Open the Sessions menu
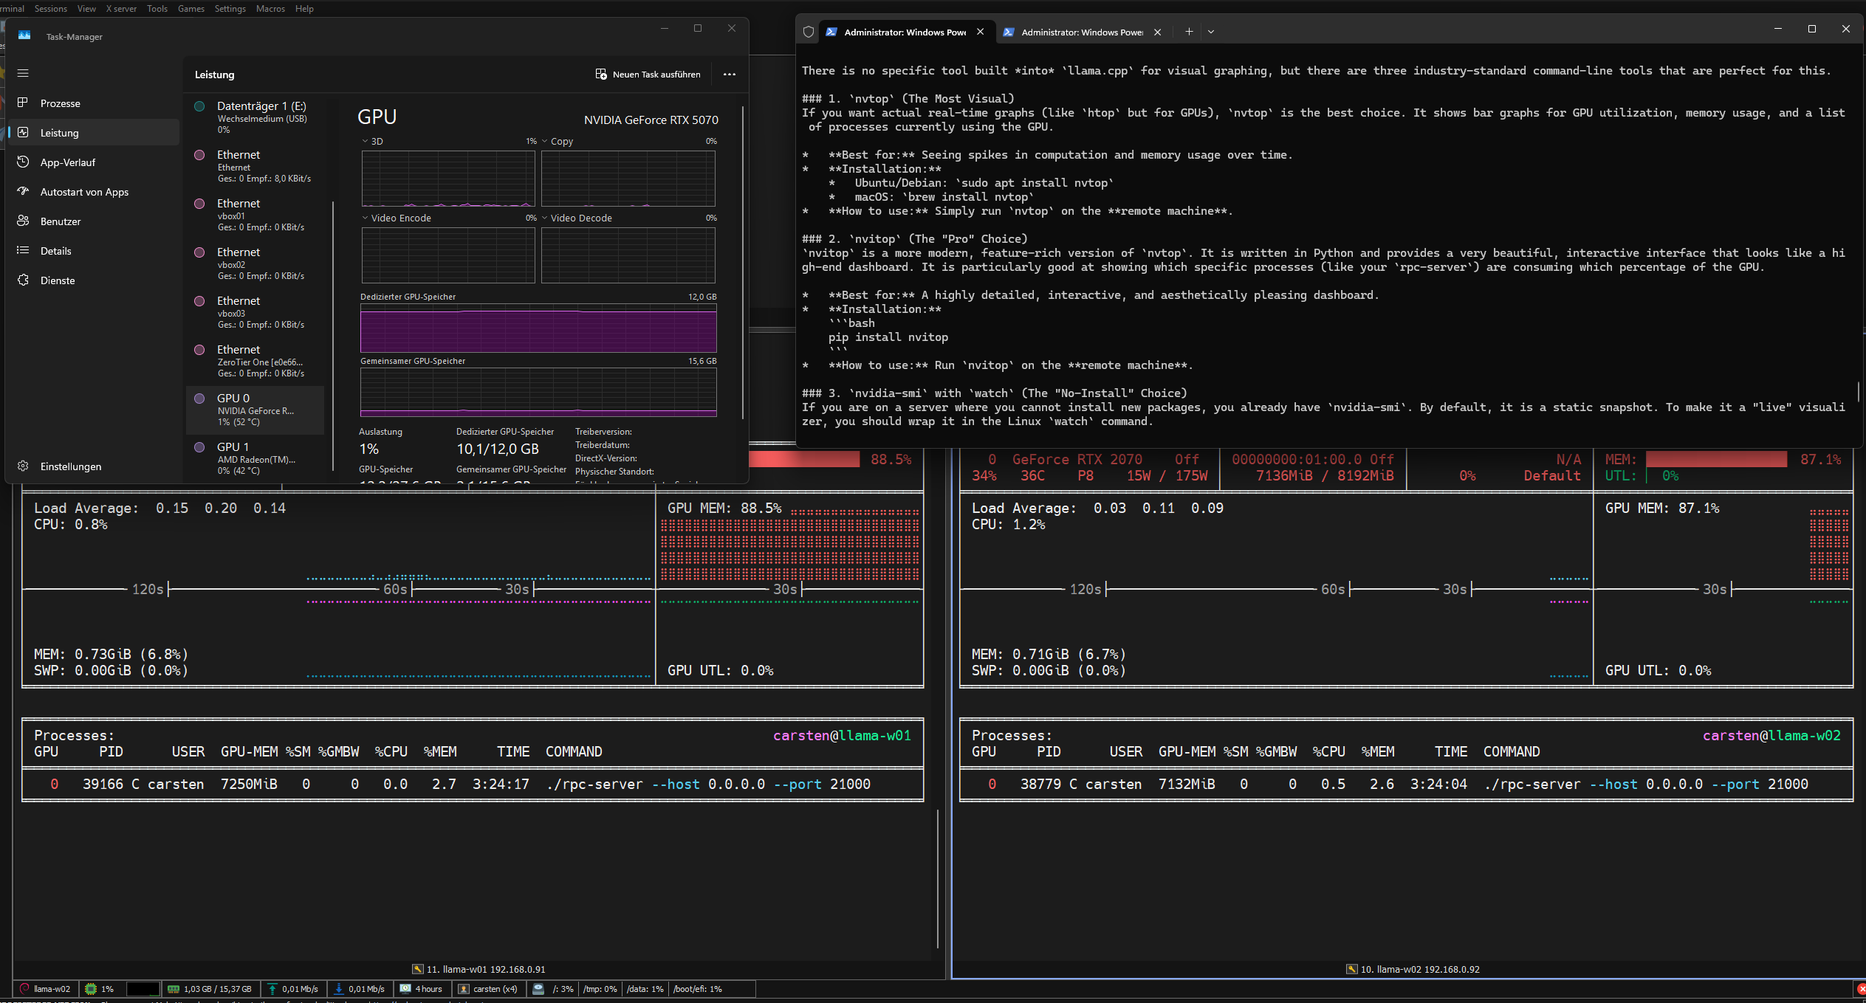 coord(51,9)
